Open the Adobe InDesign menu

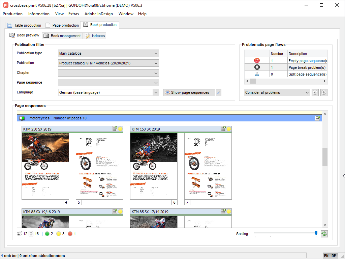(x=99, y=13)
